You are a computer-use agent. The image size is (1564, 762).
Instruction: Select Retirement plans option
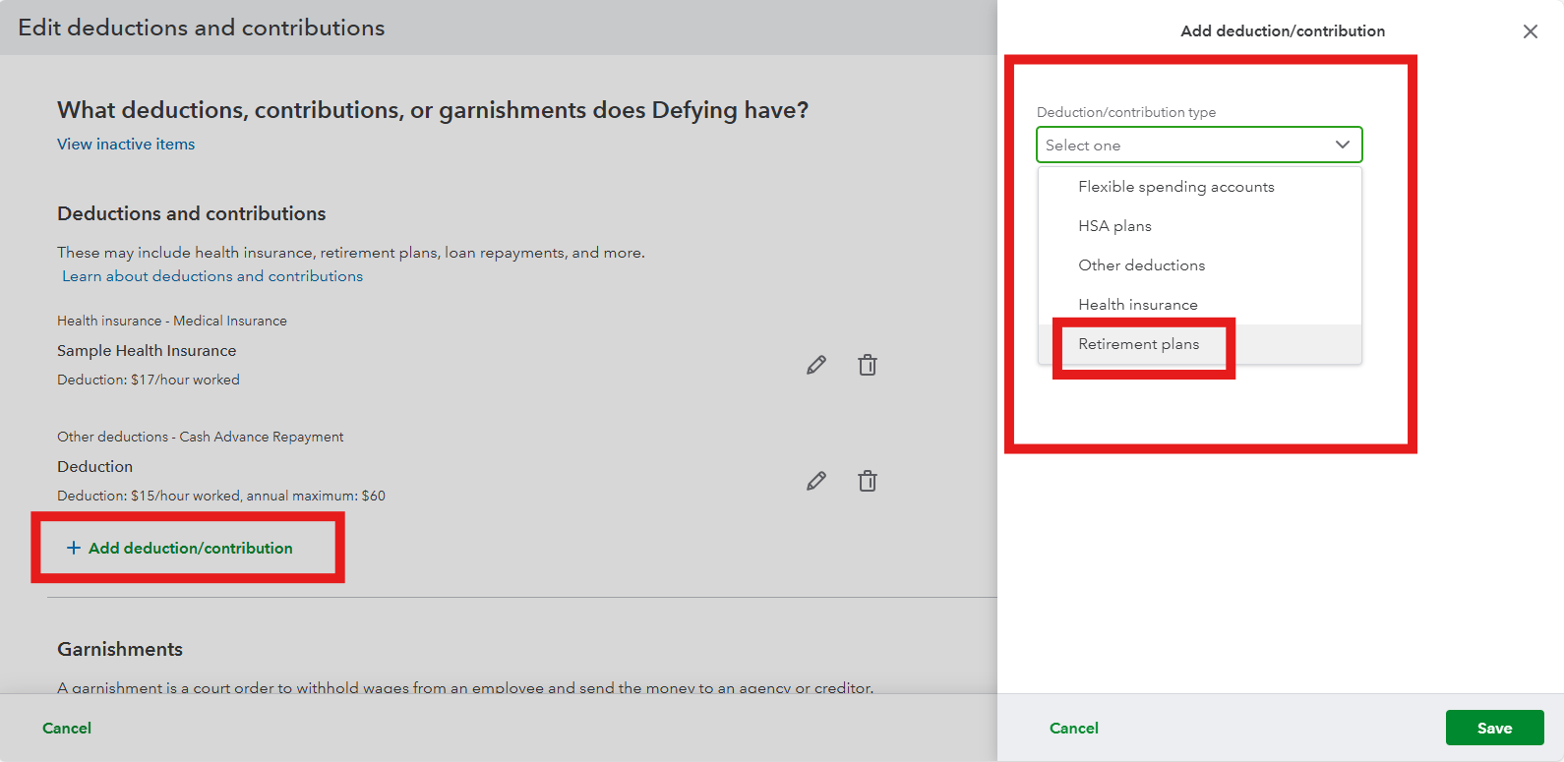point(1138,344)
